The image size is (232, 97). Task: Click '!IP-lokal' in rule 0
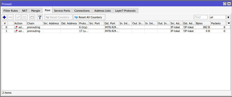pos(188,27)
